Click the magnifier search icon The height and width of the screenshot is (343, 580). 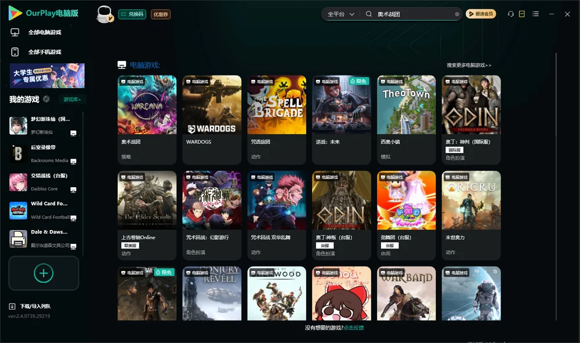[x=369, y=14]
